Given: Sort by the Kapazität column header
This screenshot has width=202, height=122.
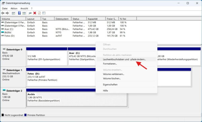Looking at the screenshot, I should 96,19.
